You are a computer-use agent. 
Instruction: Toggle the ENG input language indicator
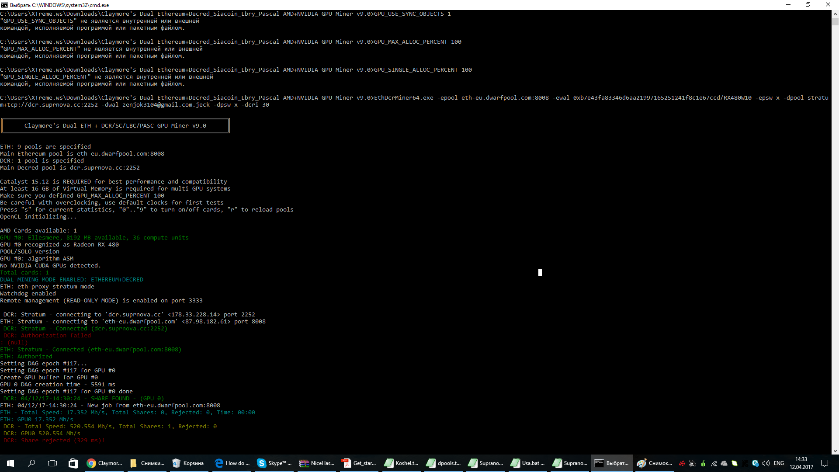click(779, 463)
